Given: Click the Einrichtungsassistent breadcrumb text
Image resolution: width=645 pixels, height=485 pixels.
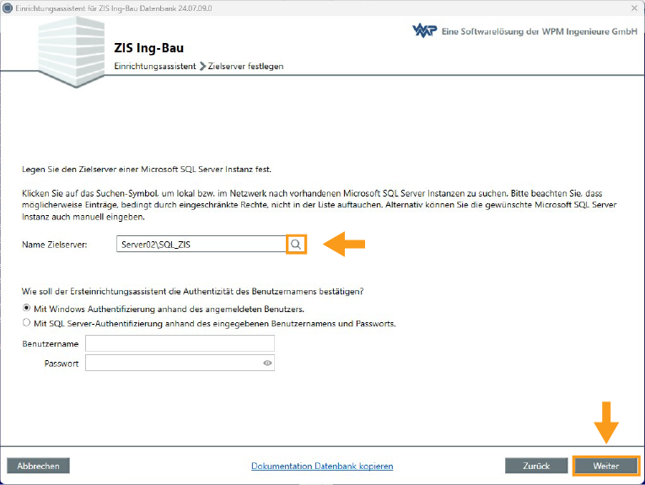Looking at the screenshot, I should tap(155, 67).
